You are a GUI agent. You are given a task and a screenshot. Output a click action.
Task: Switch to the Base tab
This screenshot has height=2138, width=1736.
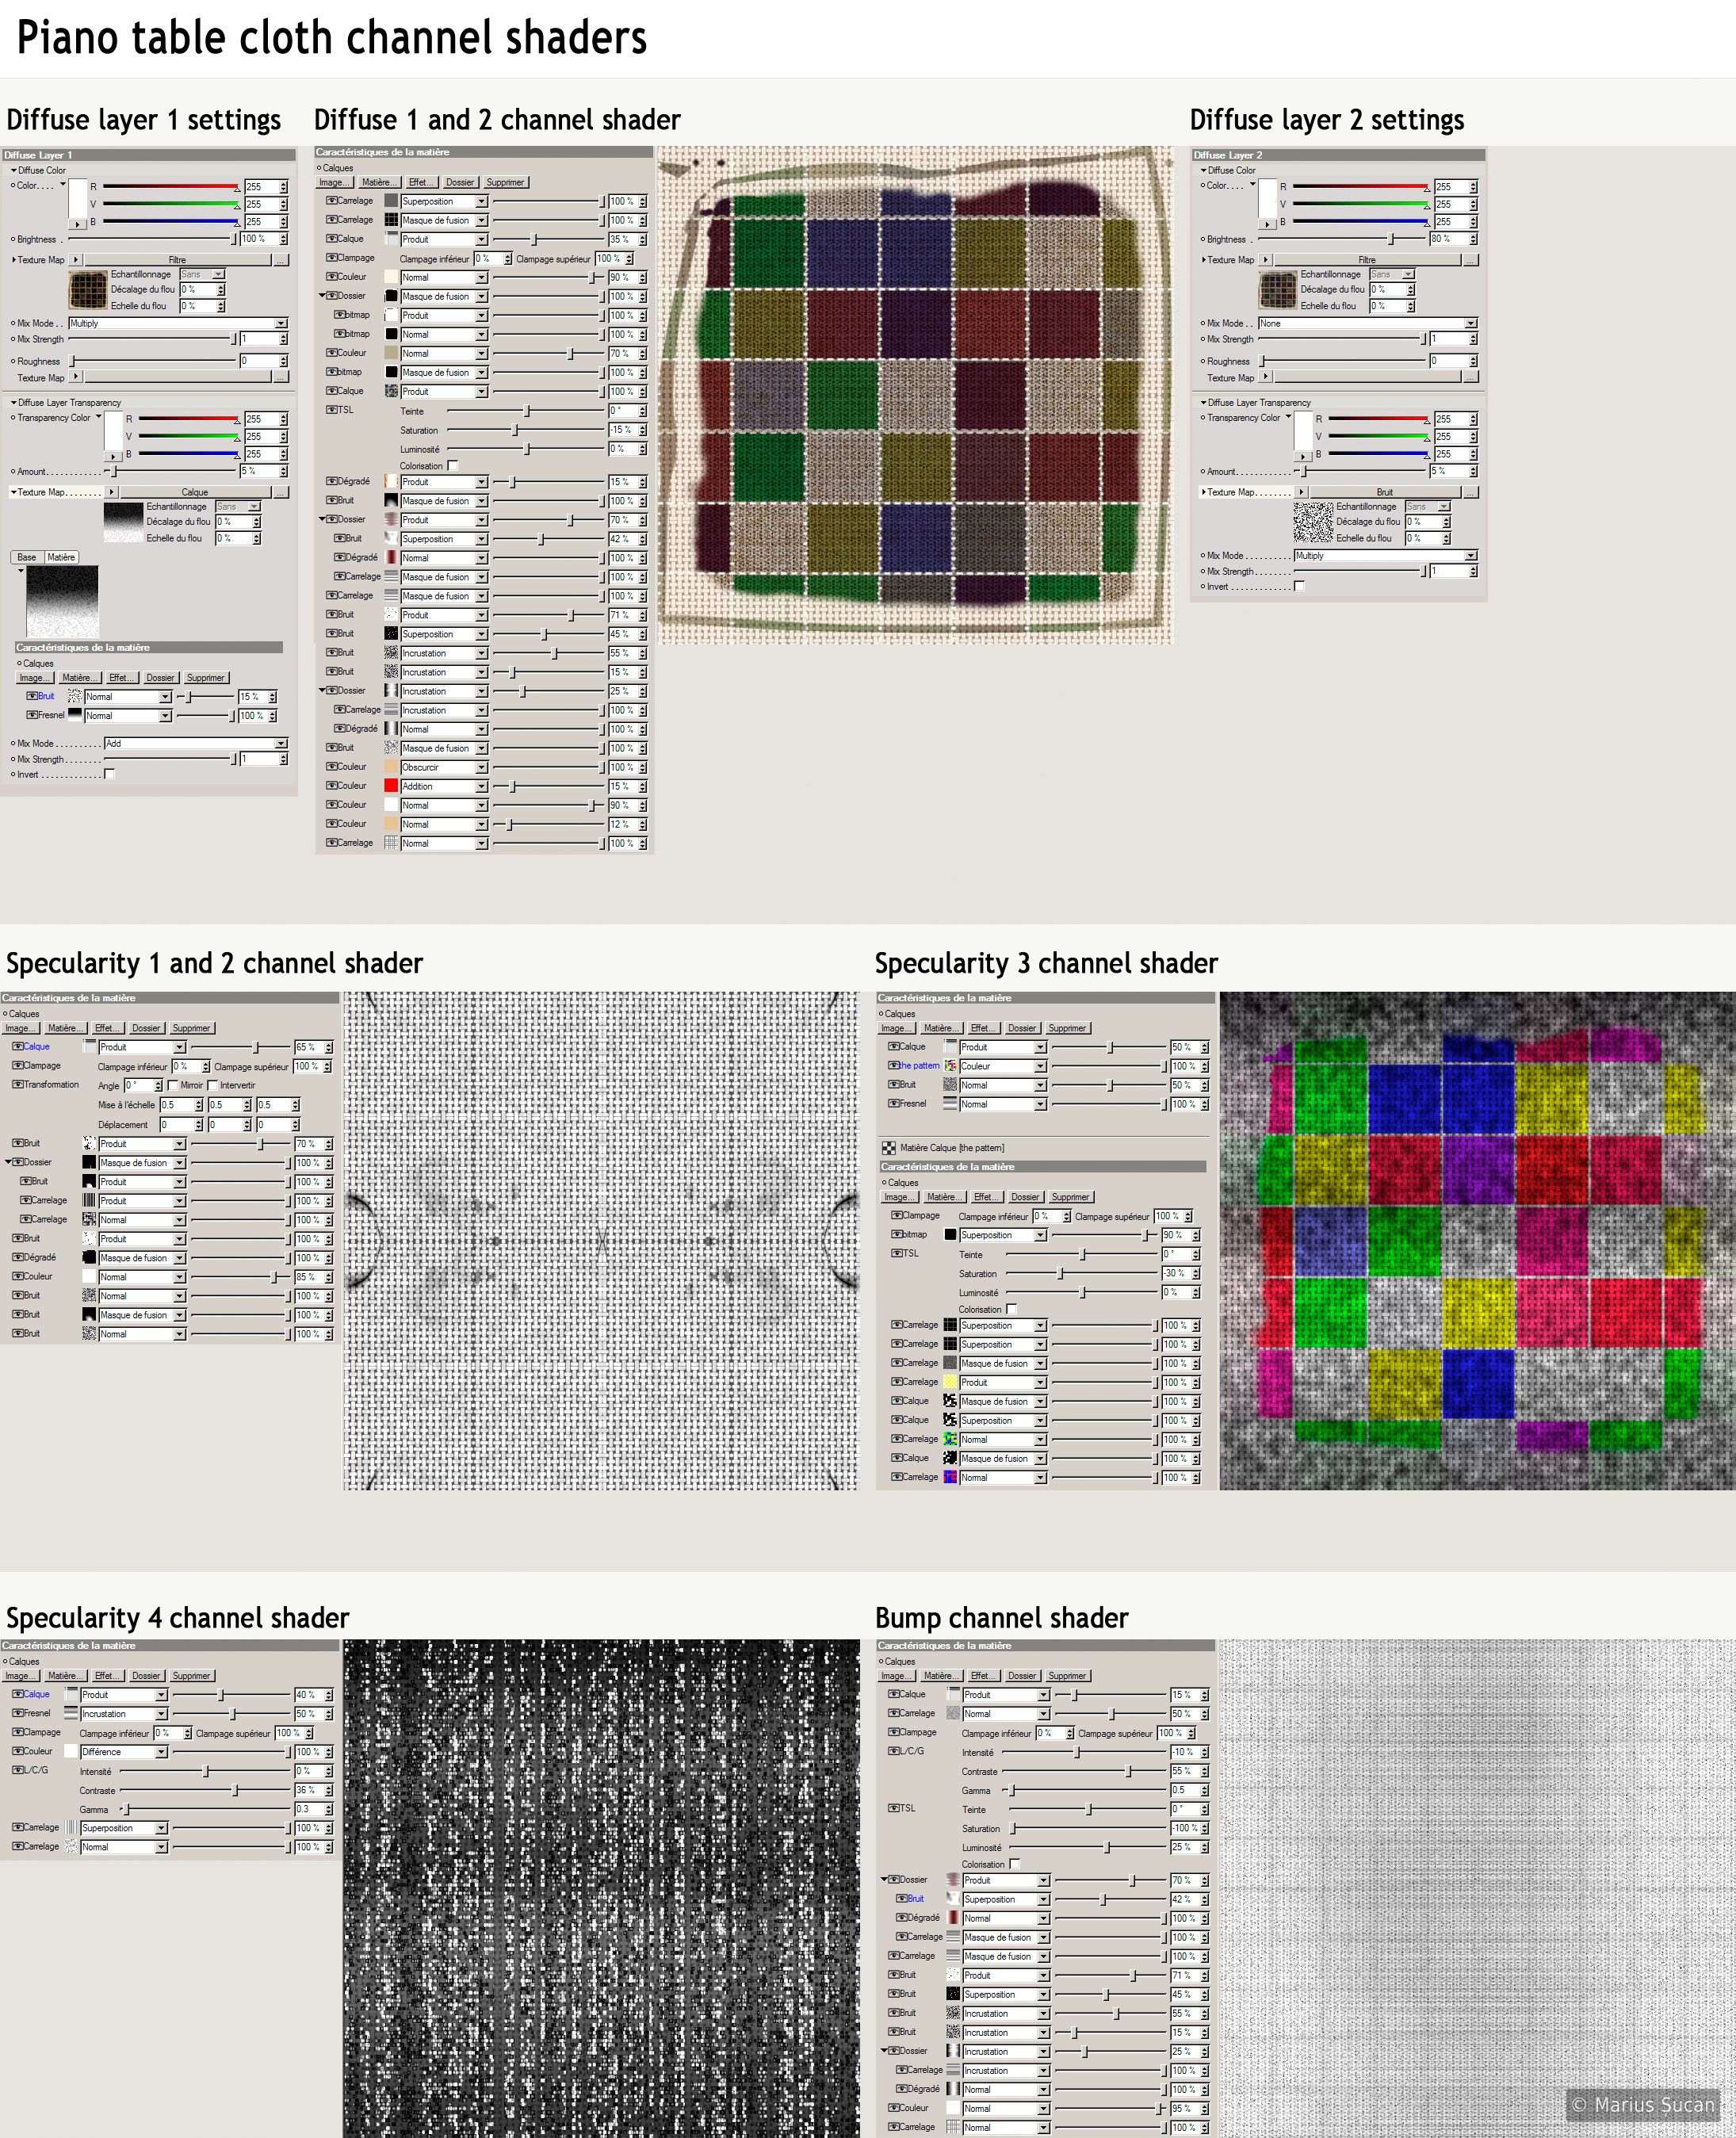tap(26, 557)
